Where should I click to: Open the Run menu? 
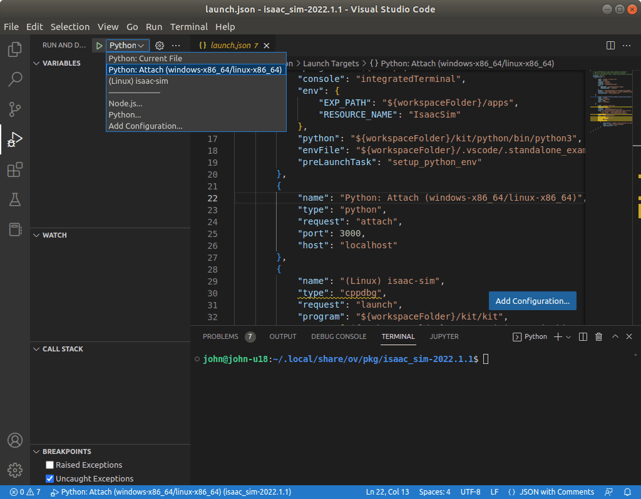[154, 27]
